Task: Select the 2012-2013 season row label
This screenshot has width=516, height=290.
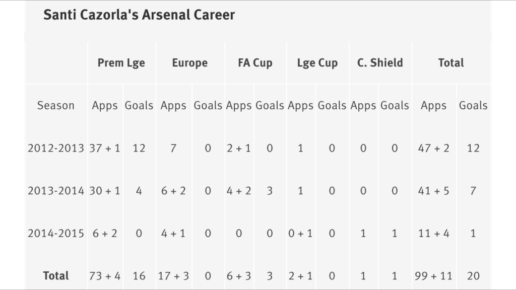Action: coord(55,149)
